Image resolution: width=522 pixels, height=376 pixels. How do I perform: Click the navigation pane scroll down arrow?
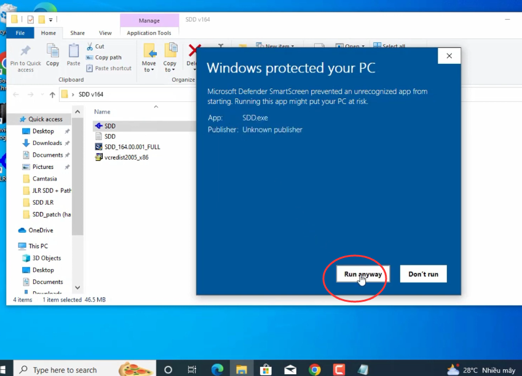77,288
